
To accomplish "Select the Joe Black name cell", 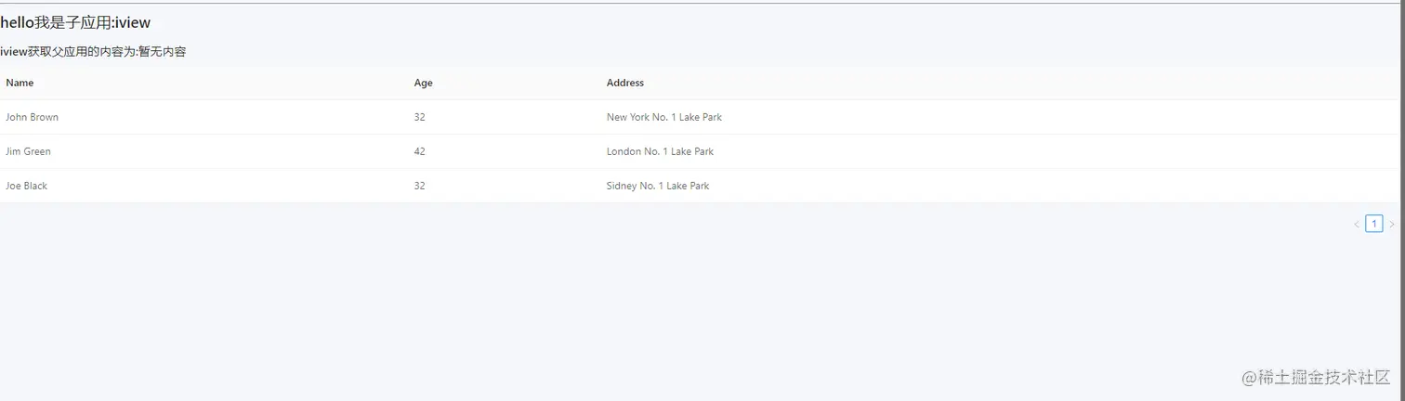I will point(26,186).
